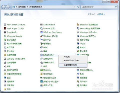The height and width of the screenshot is (93, 120).
Task: Open the 通知区域图标 link
Action: 12,70
